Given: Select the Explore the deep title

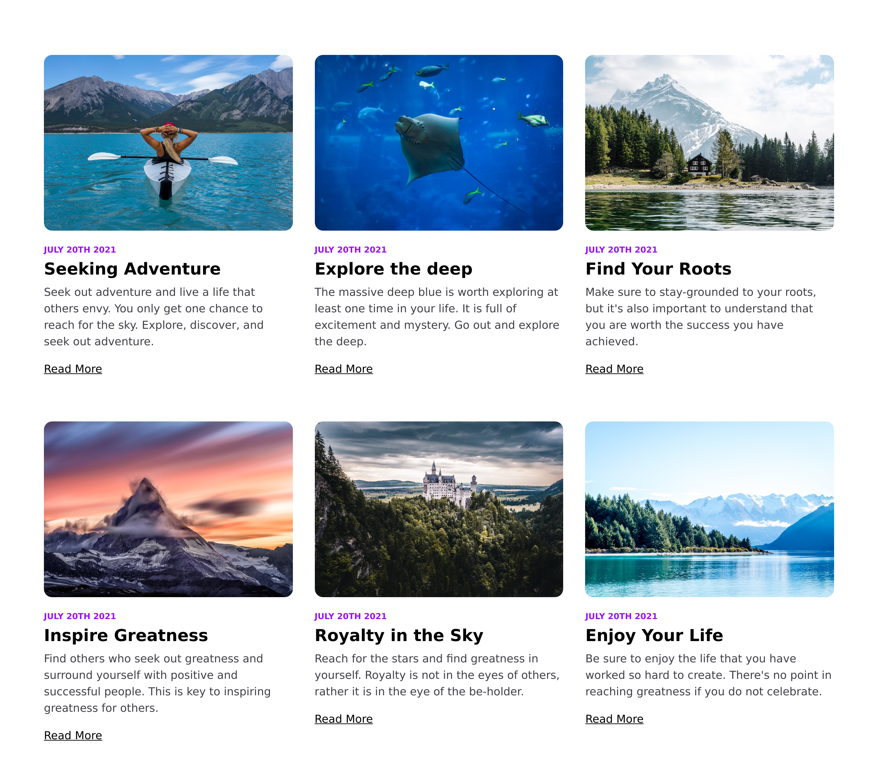Looking at the screenshot, I should click(393, 269).
